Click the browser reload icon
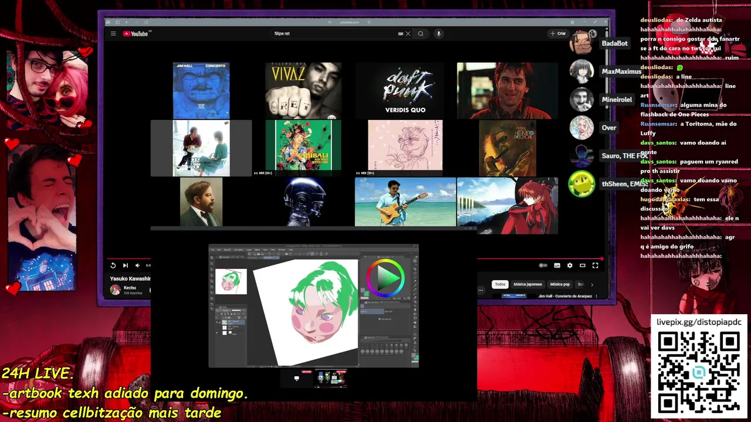This screenshot has width=751, height=422. tap(147, 22)
